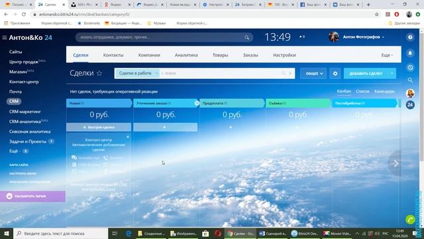
Task: Expand the Антон Фотографов user menu
Action: click(364, 37)
